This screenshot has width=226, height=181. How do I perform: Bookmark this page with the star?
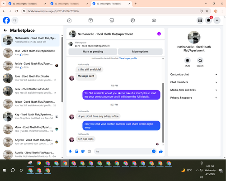pyautogui.click(x=207, y=11)
